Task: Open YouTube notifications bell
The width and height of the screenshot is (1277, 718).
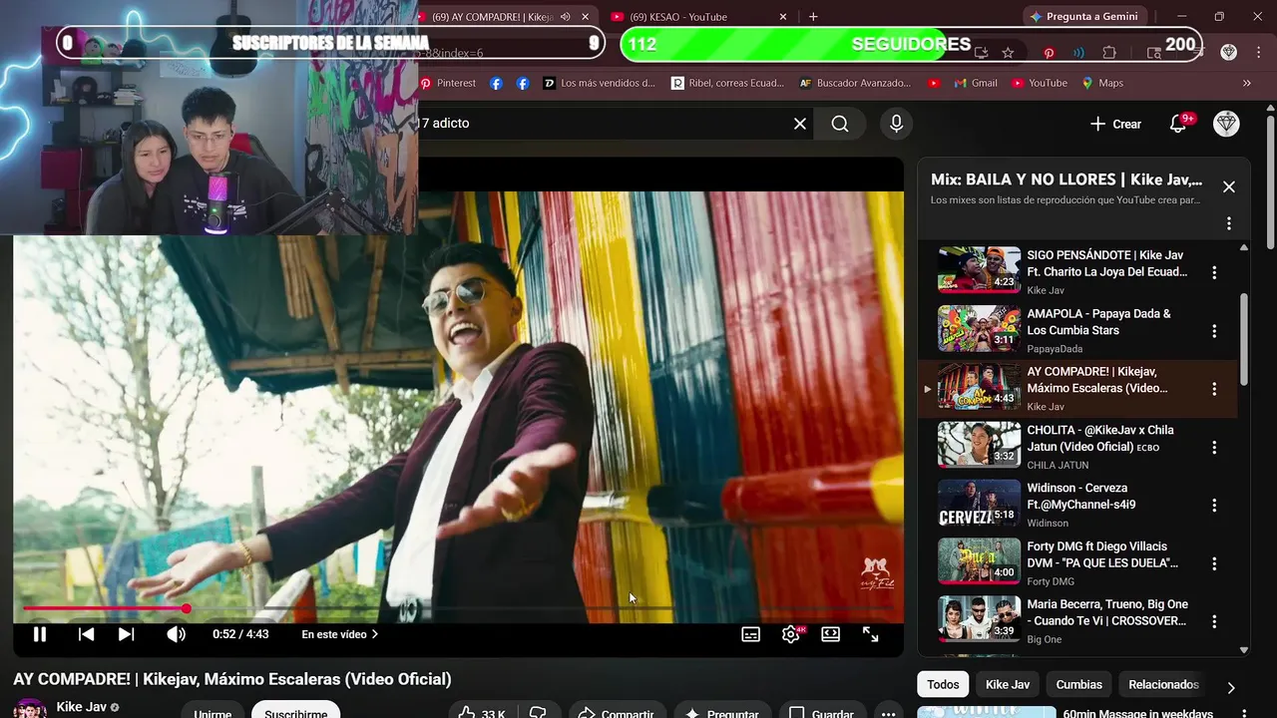Action: pos(1178,124)
